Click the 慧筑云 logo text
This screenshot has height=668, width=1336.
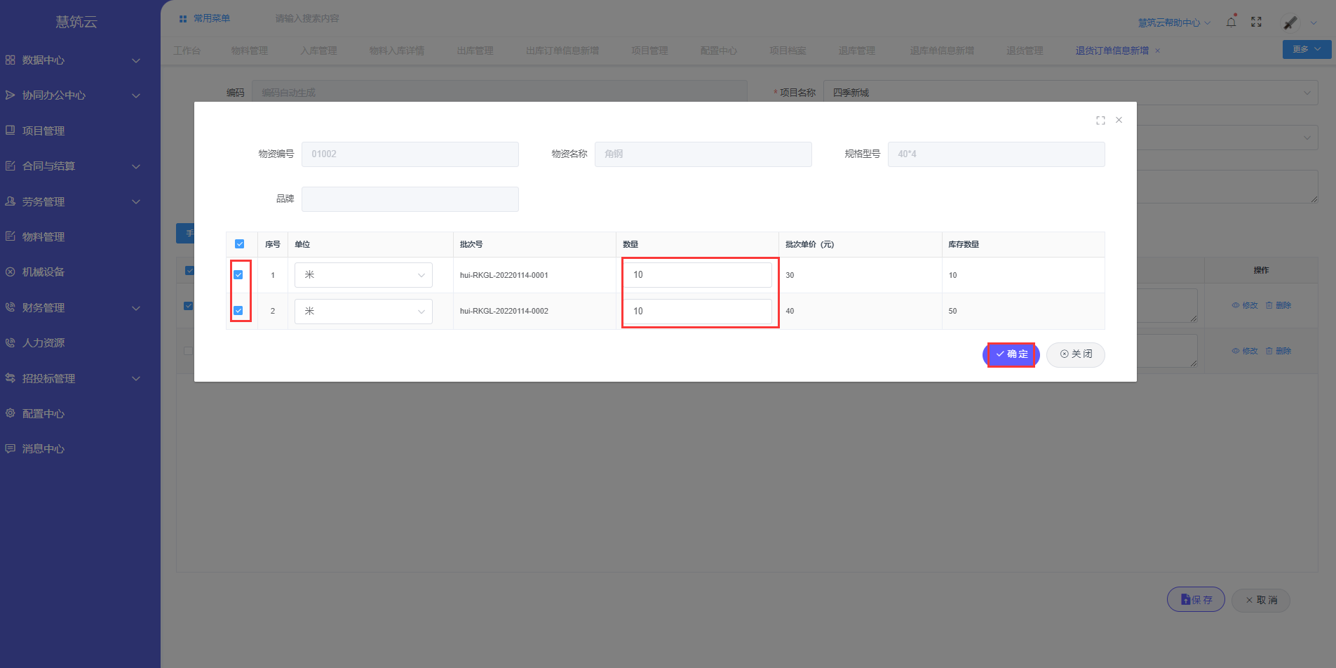tap(76, 22)
